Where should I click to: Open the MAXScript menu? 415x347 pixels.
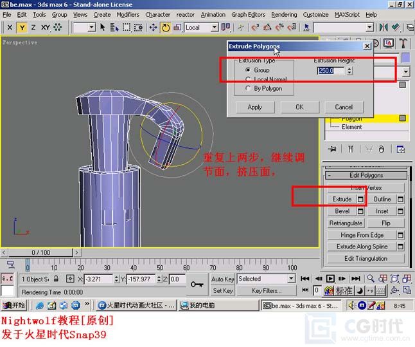[x=347, y=15]
